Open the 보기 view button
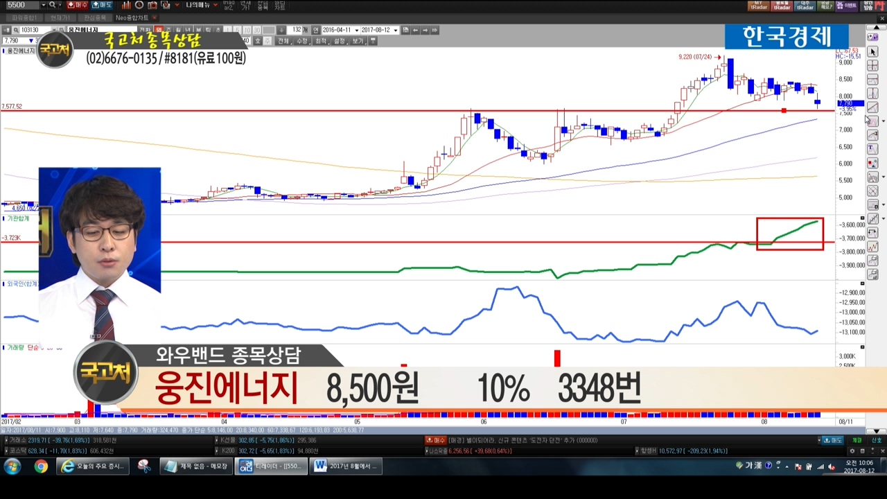Image resolution: width=887 pixels, height=499 pixels. pyautogui.click(x=358, y=41)
